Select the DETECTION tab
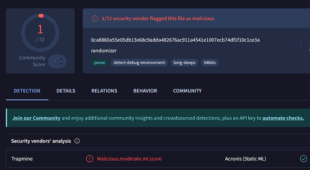Screen dimensions: 310x170 pos(27,91)
